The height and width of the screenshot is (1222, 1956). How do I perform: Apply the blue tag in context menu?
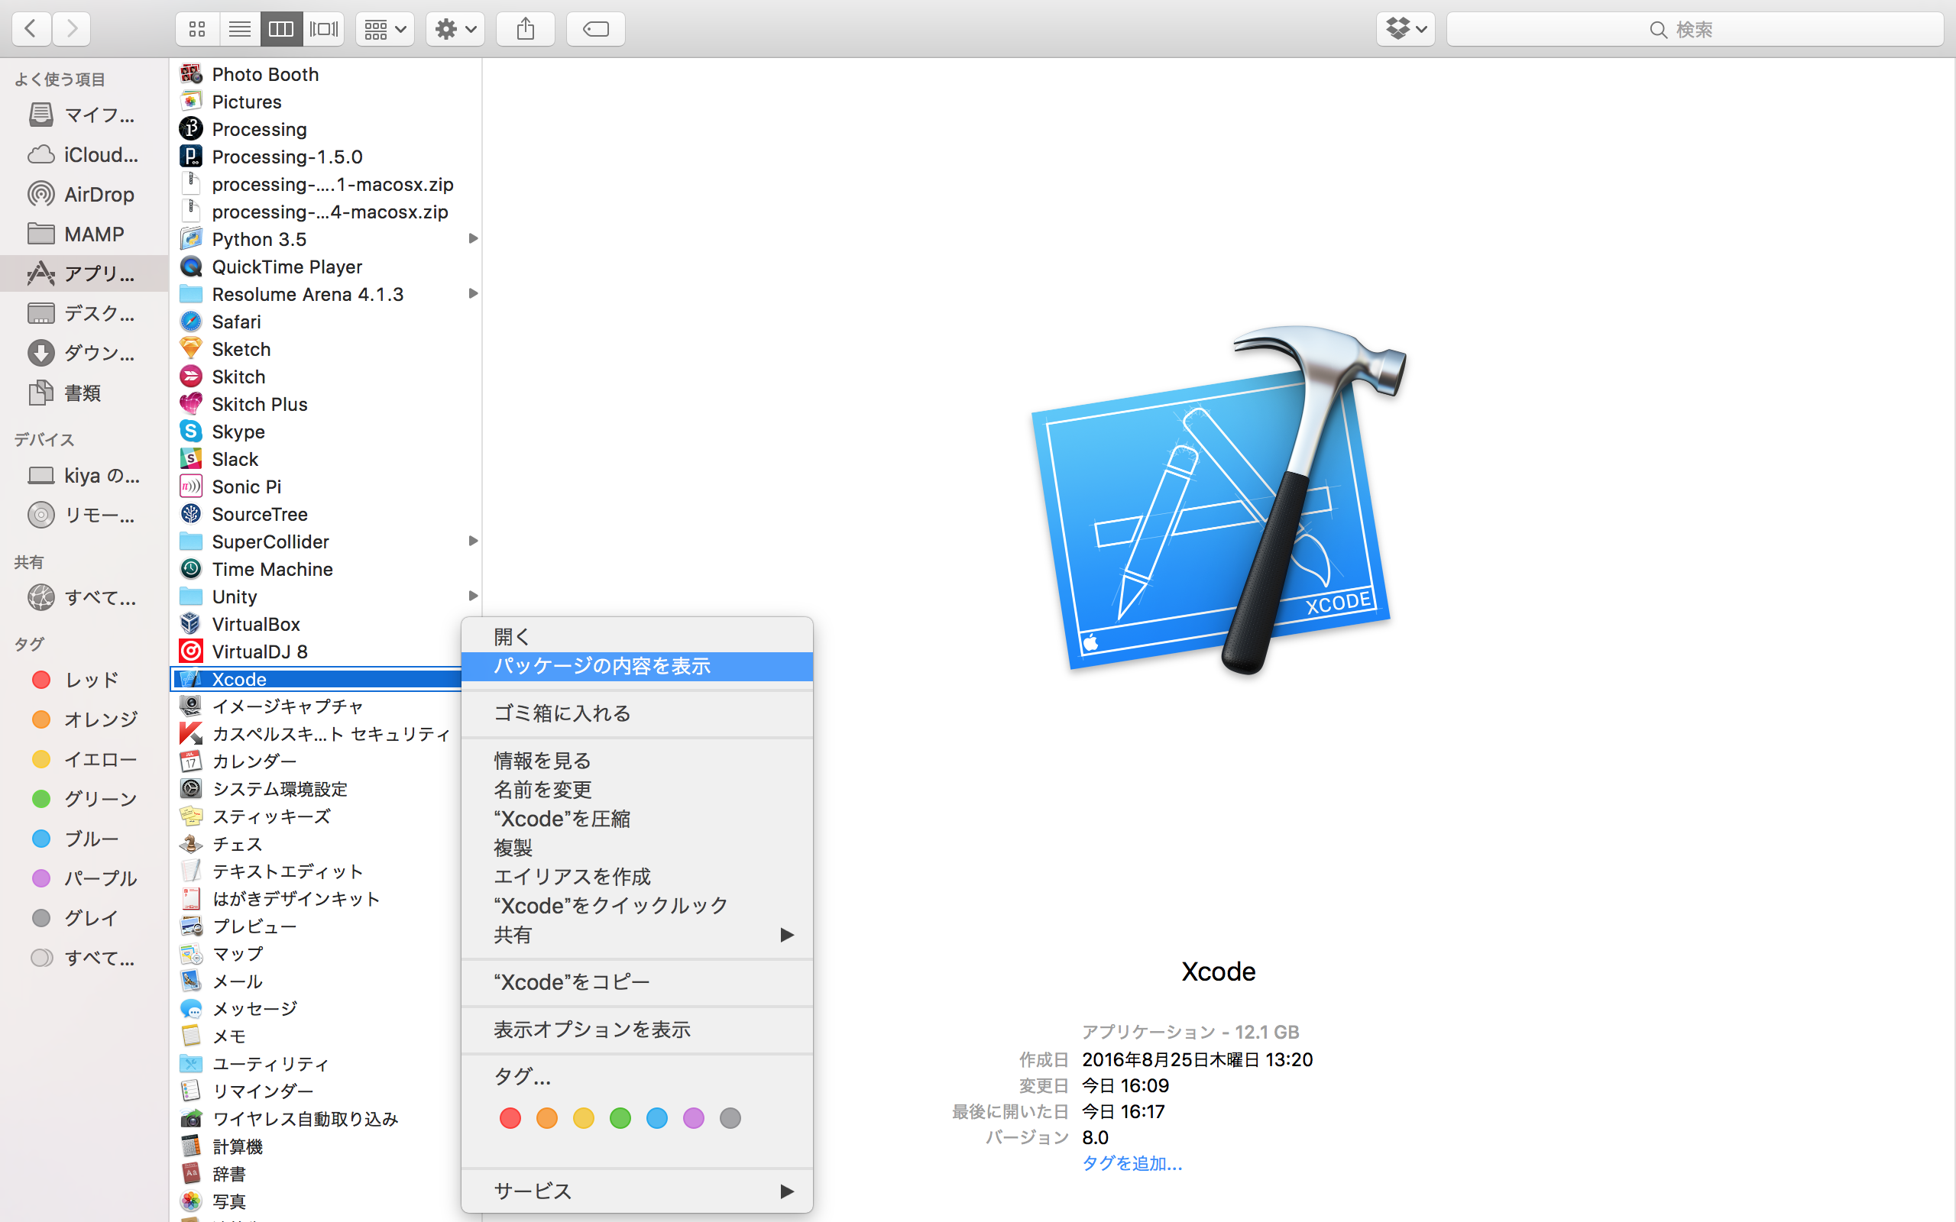657,1119
